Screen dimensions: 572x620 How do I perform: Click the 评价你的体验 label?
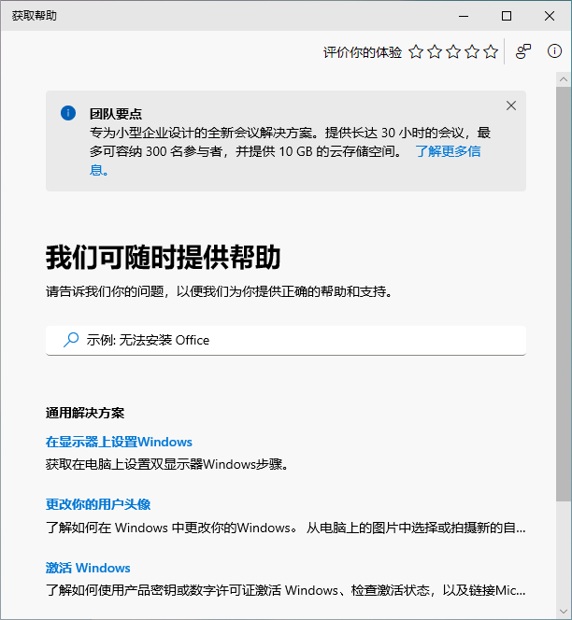363,52
